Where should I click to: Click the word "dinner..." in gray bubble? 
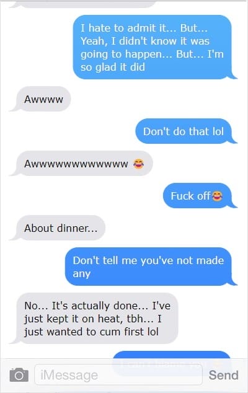pos(77,228)
